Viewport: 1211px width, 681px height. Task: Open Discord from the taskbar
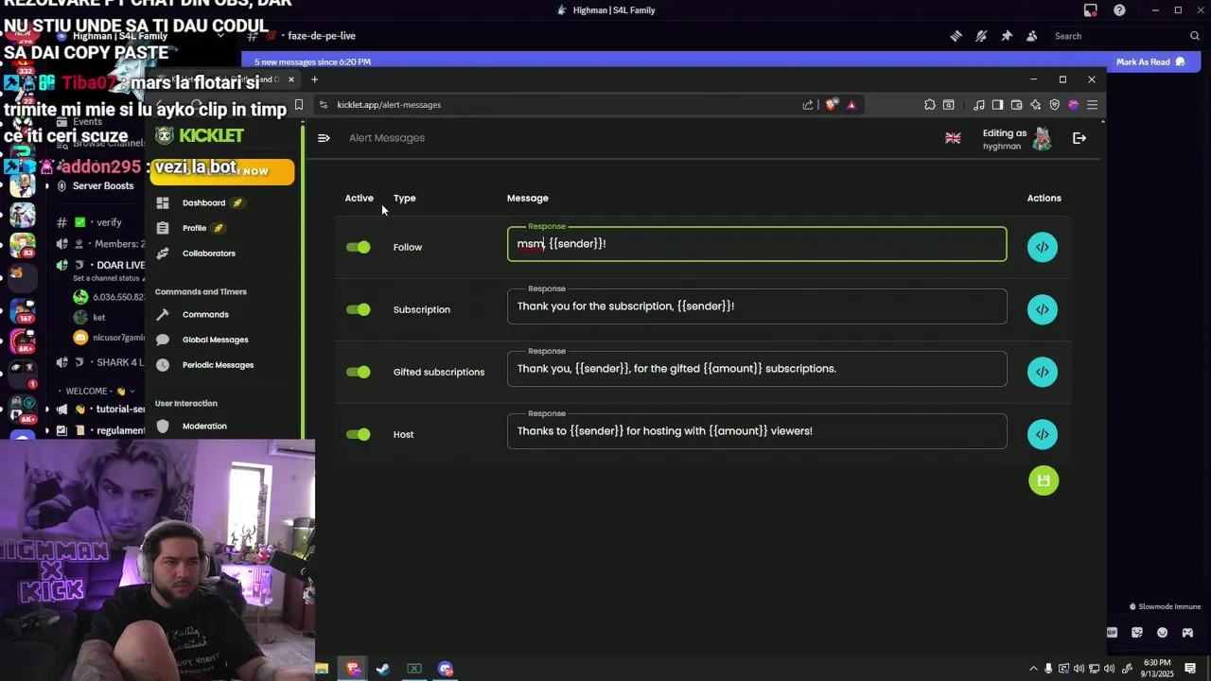[446, 669]
